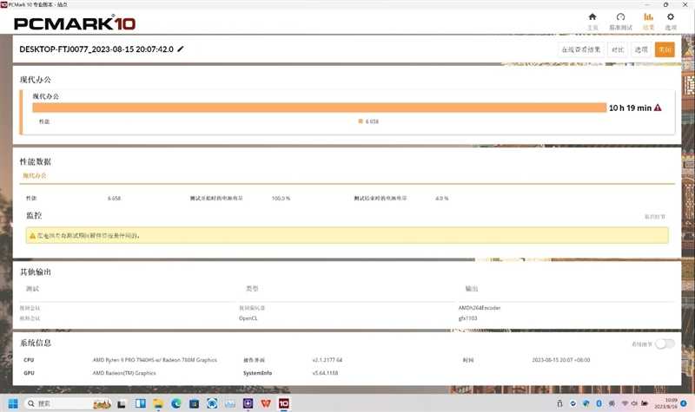The image size is (695, 412).
Task: Toggle the system info details switch
Action: 665,343
